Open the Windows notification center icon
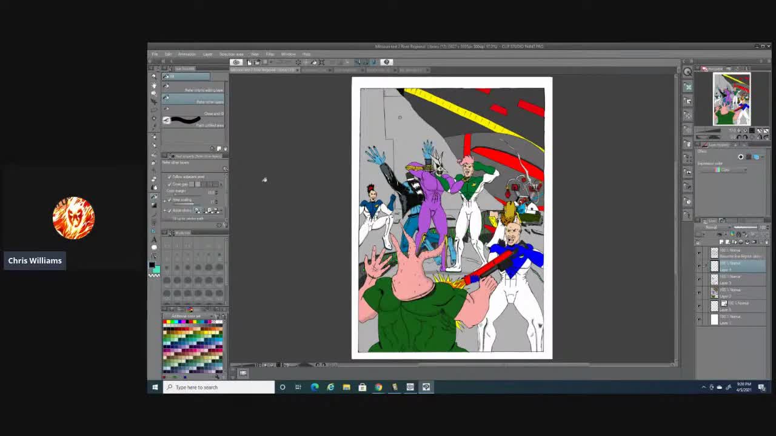776x436 pixels. pyautogui.click(x=761, y=388)
